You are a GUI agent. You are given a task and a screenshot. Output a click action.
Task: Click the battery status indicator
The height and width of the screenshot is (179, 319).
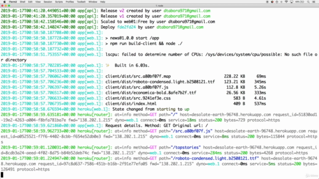coord(300,2)
